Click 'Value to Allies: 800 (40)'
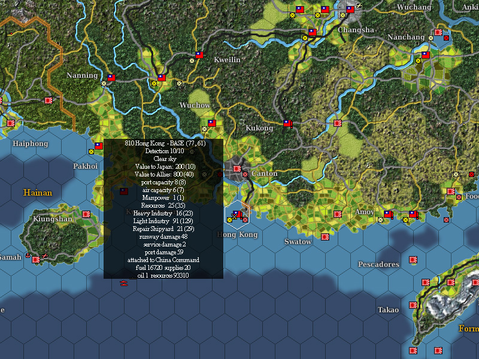 [x=164, y=174]
